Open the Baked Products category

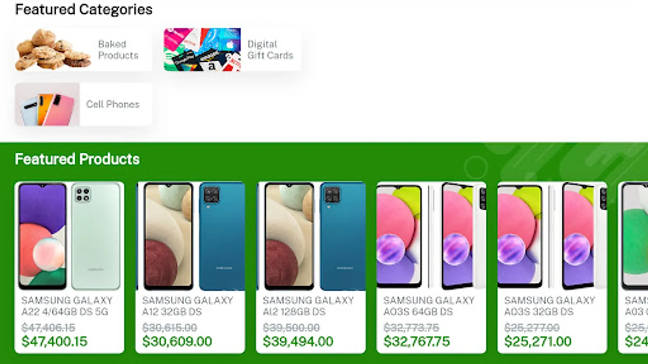coord(83,49)
